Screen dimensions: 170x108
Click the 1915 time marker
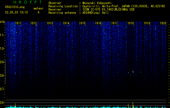(x=82, y=23)
